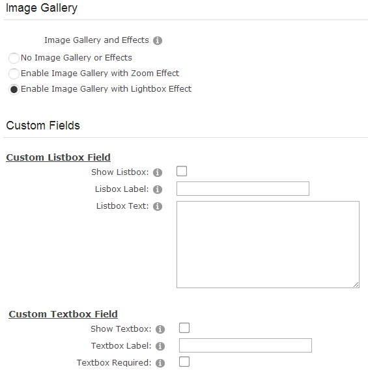The image size is (368, 374).
Task: Click info icon next to Textbox Required
Action: tap(160, 363)
